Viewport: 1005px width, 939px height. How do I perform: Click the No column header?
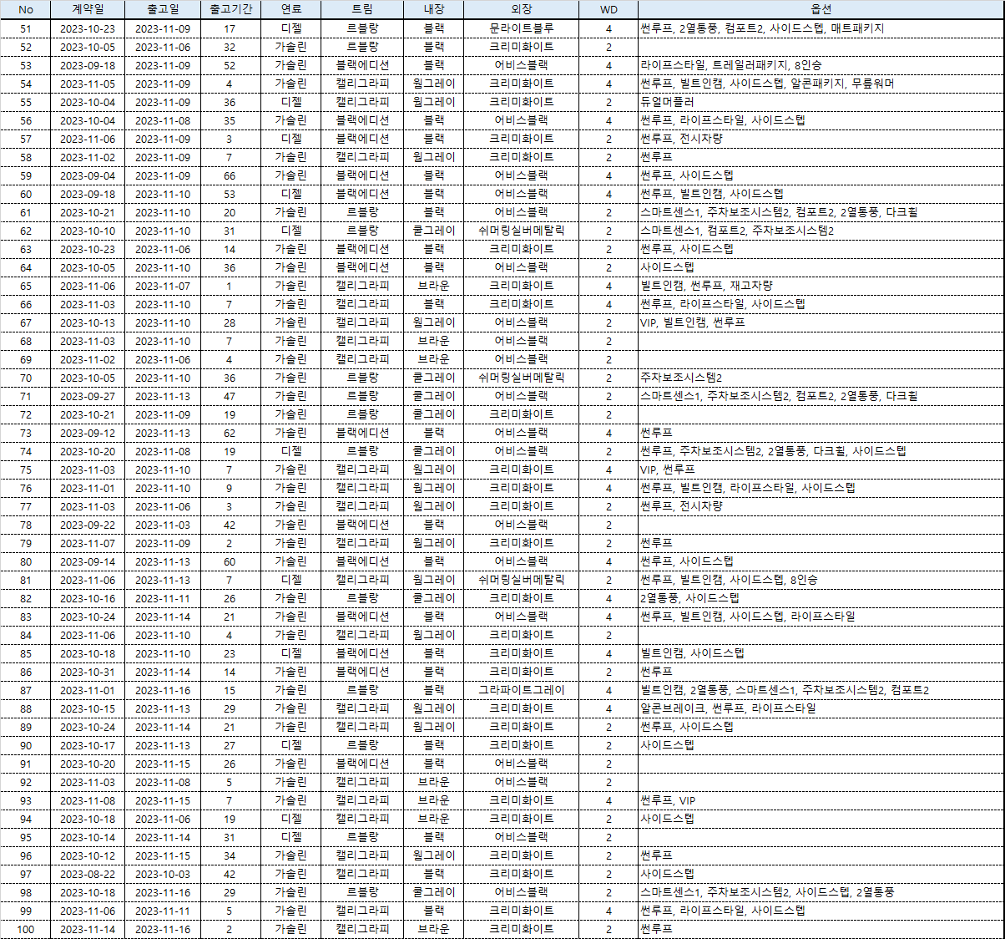(x=26, y=10)
